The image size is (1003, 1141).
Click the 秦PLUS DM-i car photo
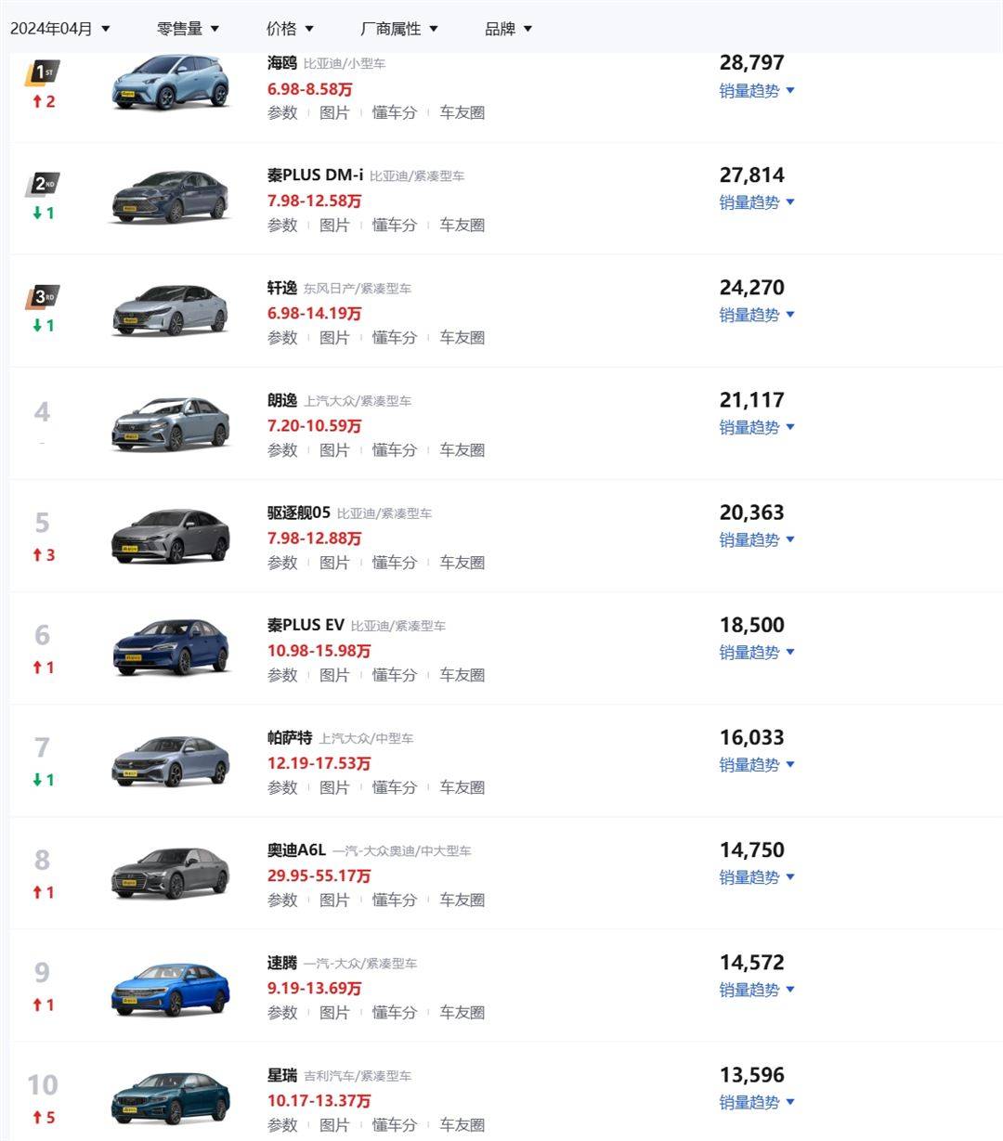[x=170, y=197]
